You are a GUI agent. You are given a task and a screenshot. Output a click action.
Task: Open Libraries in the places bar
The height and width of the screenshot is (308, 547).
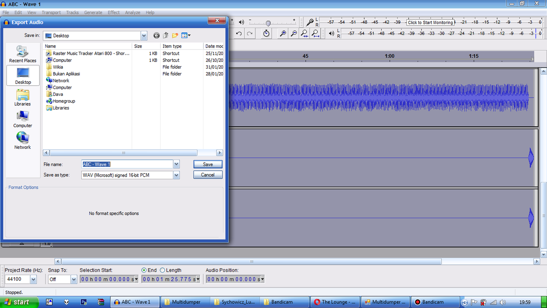[x=23, y=98]
